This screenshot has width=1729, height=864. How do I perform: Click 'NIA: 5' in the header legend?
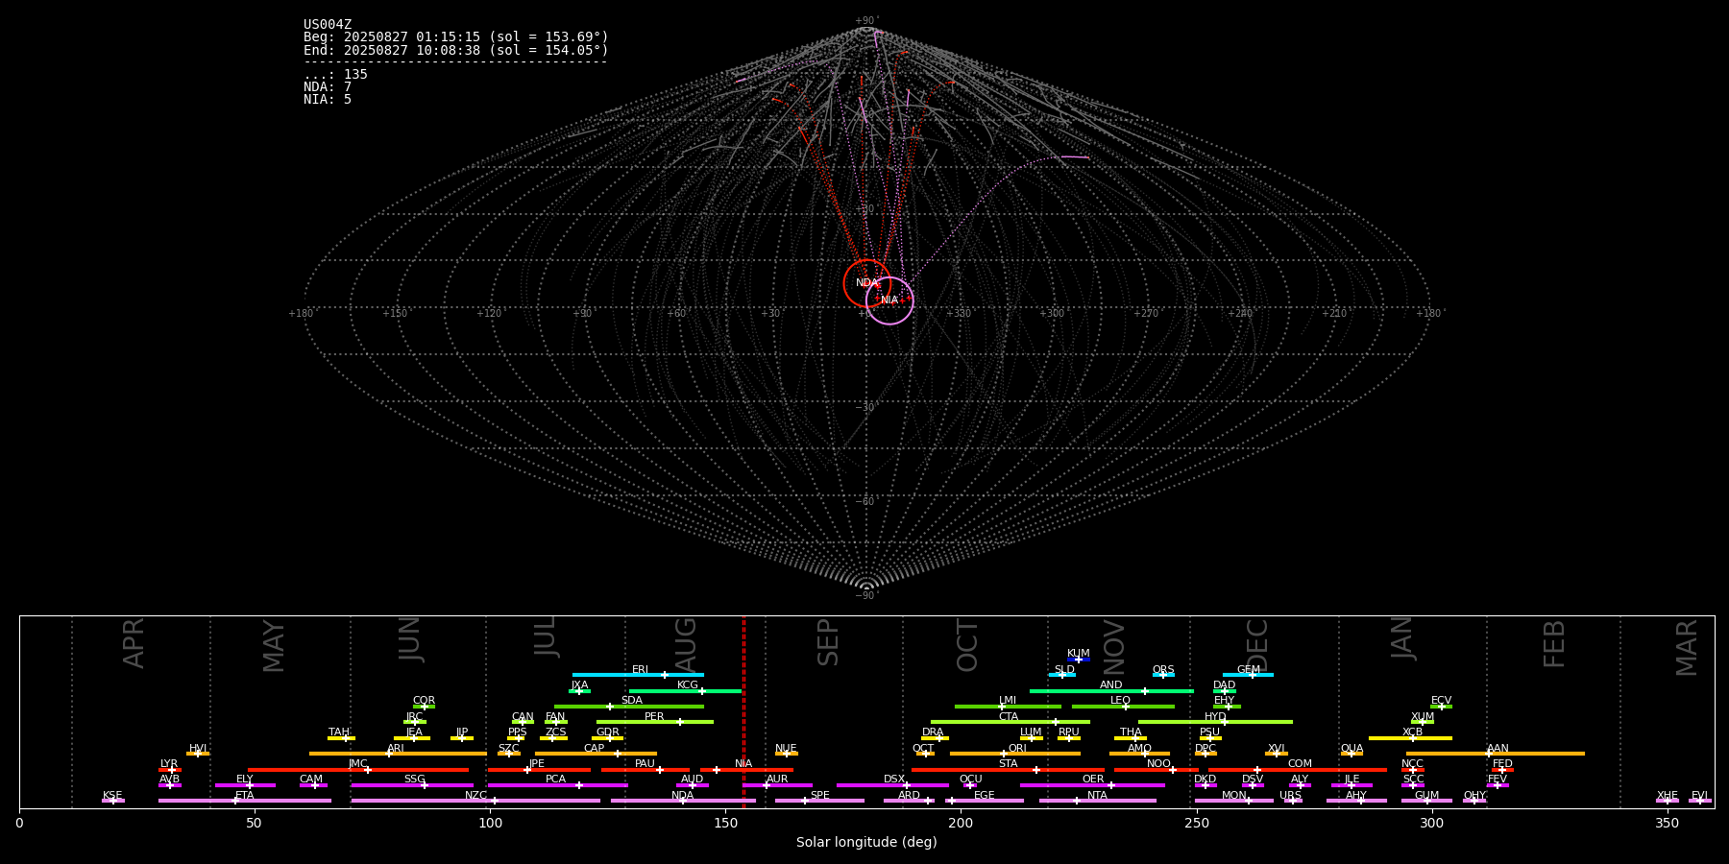(x=328, y=100)
